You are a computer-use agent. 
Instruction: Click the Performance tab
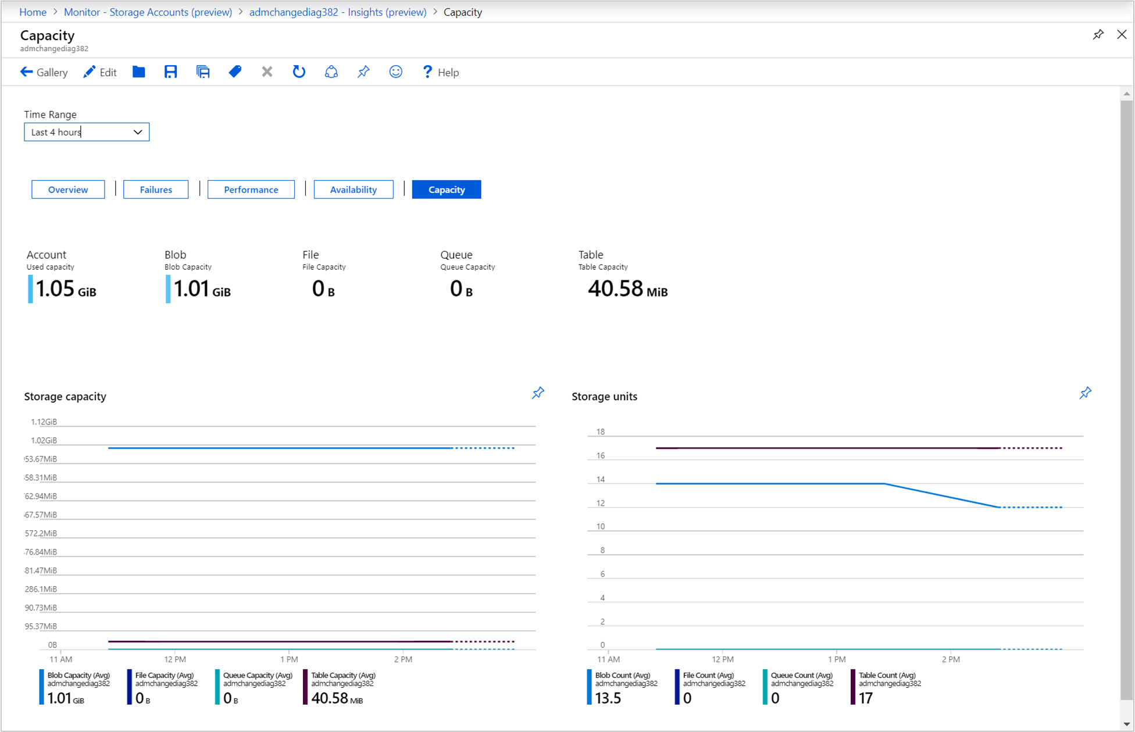(x=250, y=190)
